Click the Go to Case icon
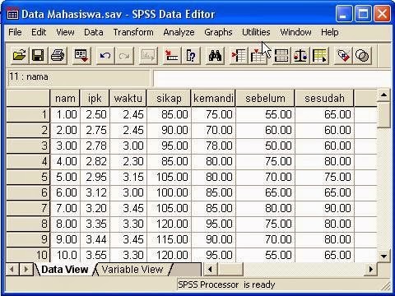Viewport: 395px width, 296px height. tap(172, 56)
